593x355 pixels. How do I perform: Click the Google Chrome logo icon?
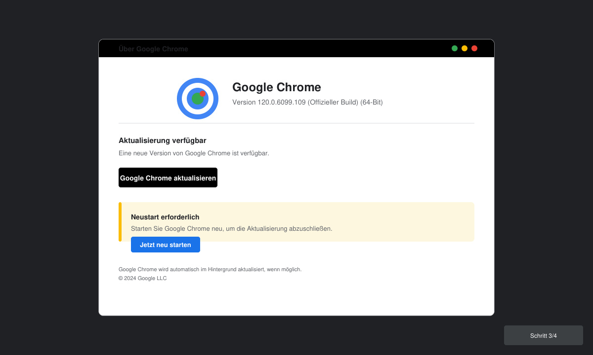198,99
